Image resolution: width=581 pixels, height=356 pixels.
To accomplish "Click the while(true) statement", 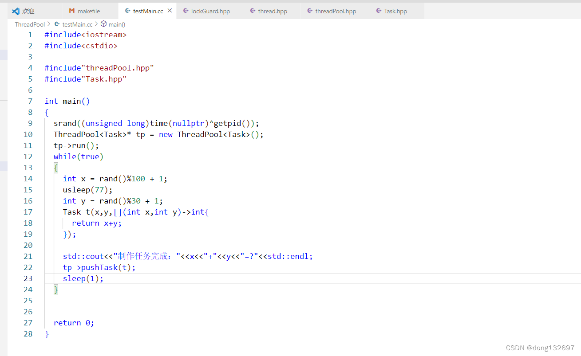I will point(79,156).
